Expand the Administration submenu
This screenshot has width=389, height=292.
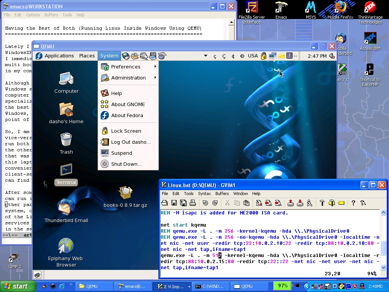pyautogui.click(x=128, y=78)
